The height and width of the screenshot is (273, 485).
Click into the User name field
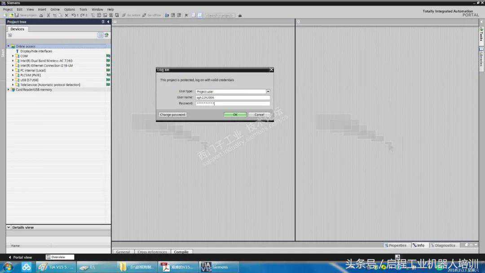point(233,97)
